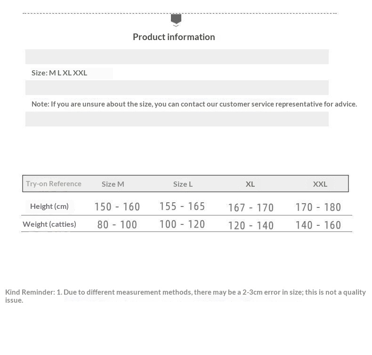Click the 150 - 160 height value
The height and width of the screenshot is (355, 372).
[117, 207]
